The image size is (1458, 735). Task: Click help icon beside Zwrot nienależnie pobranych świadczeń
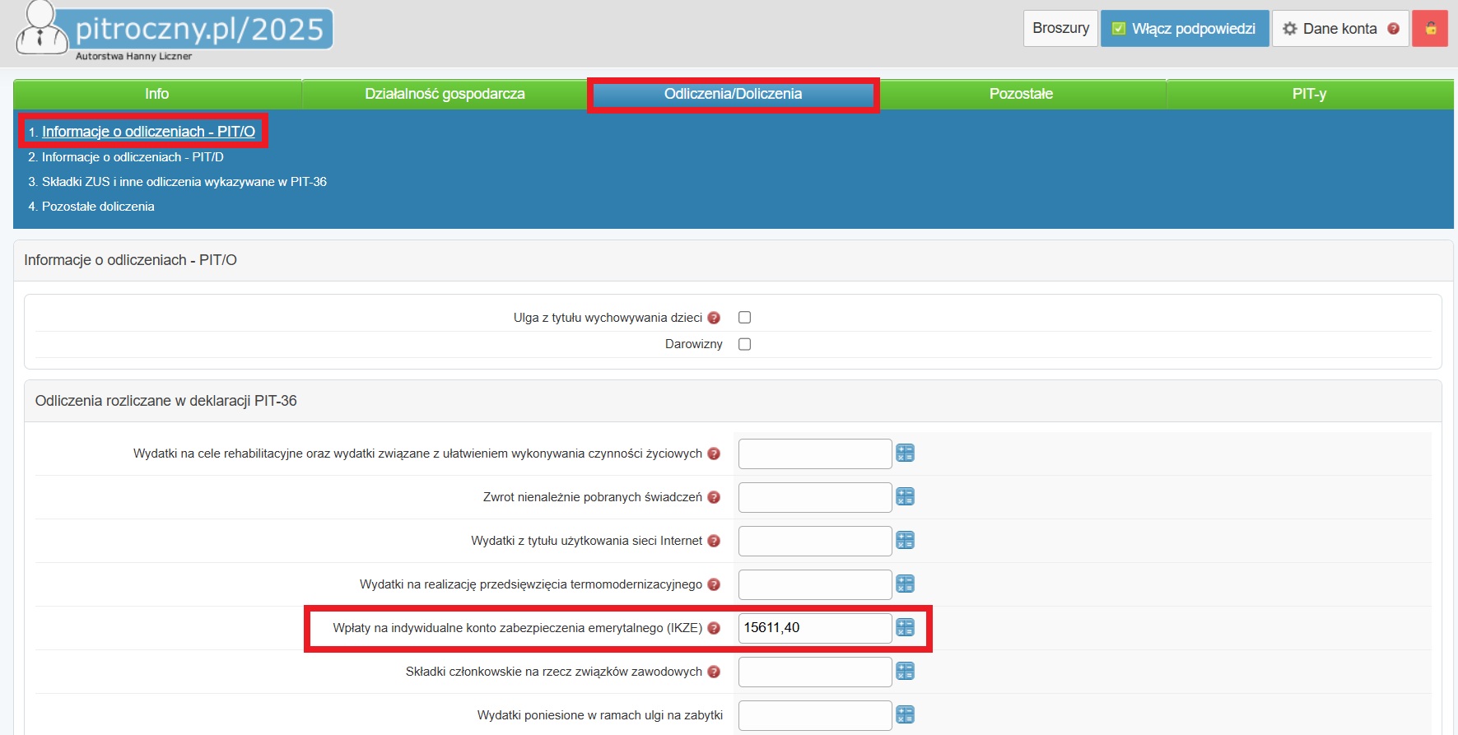pyautogui.click(x=714, y=497)
